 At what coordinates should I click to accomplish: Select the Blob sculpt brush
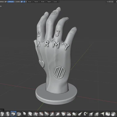[36, 114]
